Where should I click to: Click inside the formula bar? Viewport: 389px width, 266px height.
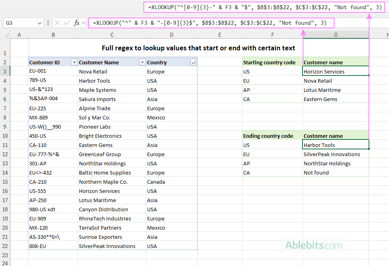200,23
